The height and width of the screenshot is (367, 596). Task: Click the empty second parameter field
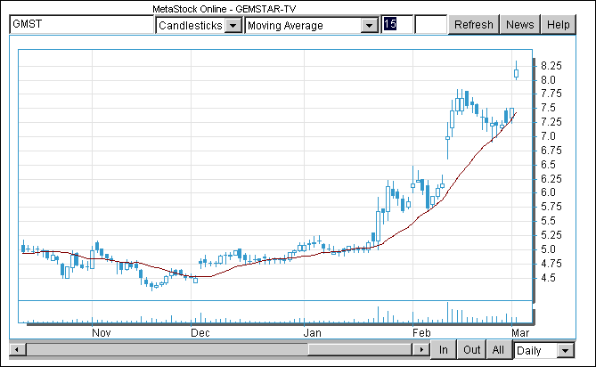point(431,25)
